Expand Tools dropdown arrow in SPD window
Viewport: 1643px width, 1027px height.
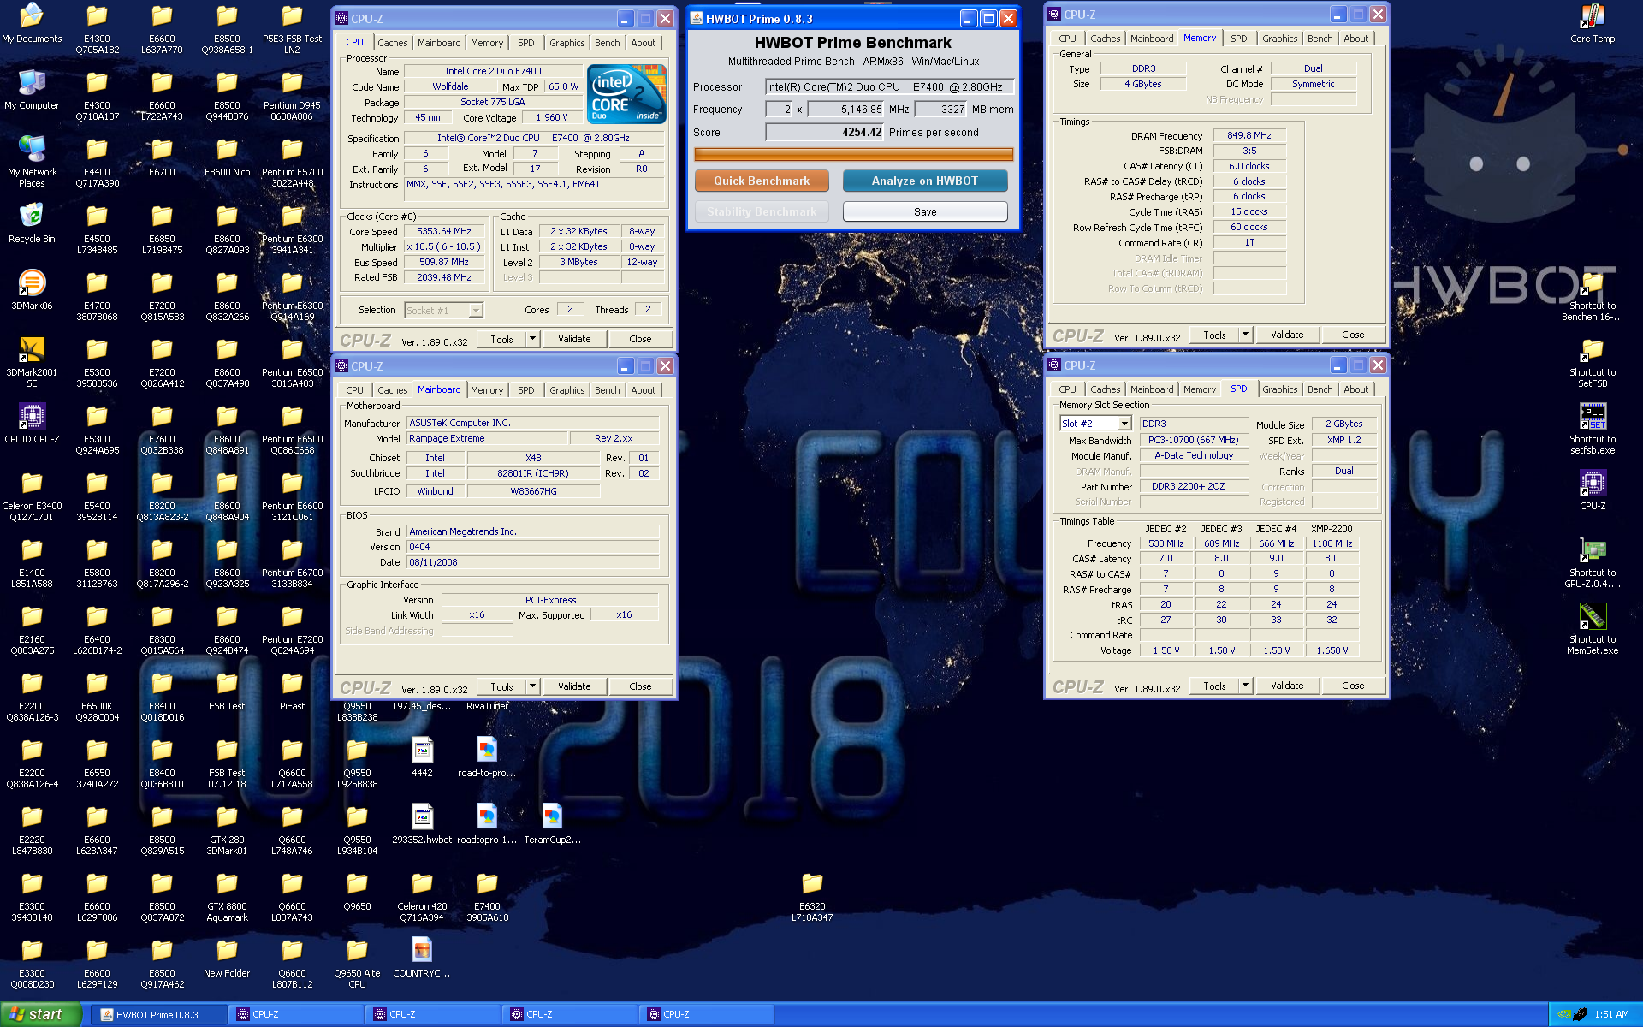[x=1245, y=686]
